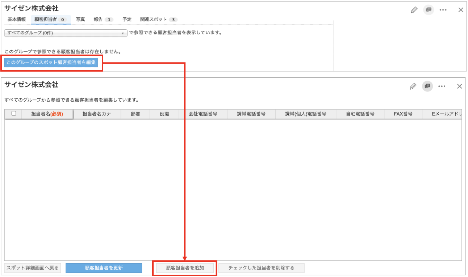Click the 顧客担当者を更新 button
The height and width of the screenshot is (277, 468).
pyautogui.click(x=104, y=268)
